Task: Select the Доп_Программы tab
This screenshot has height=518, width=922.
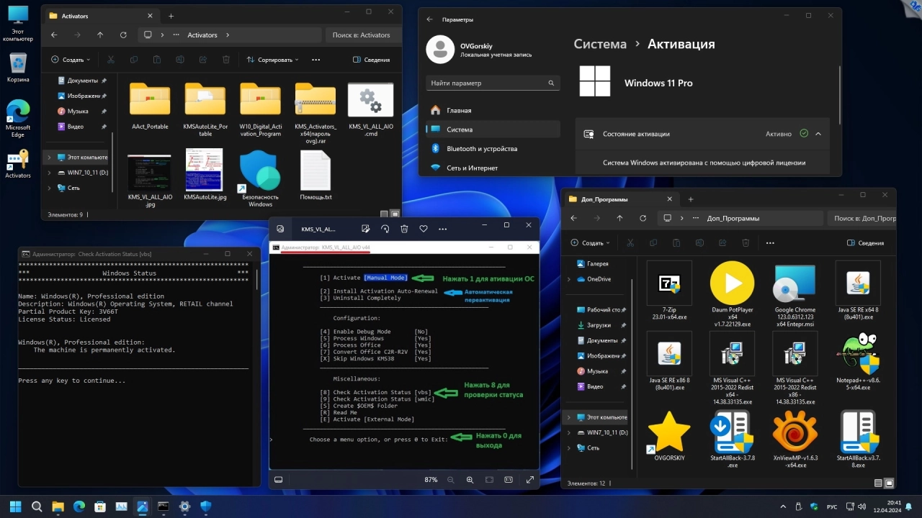Action: point(620,199)
